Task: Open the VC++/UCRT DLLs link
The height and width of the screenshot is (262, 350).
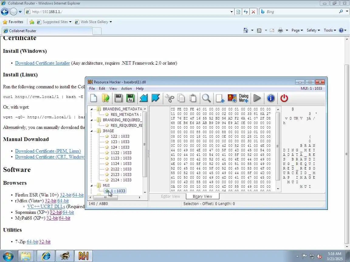Action: pos(46,207)
